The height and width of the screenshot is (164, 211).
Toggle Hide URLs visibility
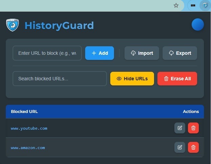(132, 79)
